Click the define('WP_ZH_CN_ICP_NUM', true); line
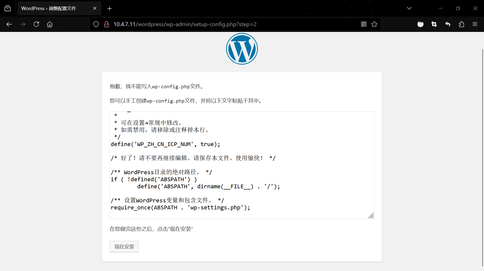 point(165,144)
